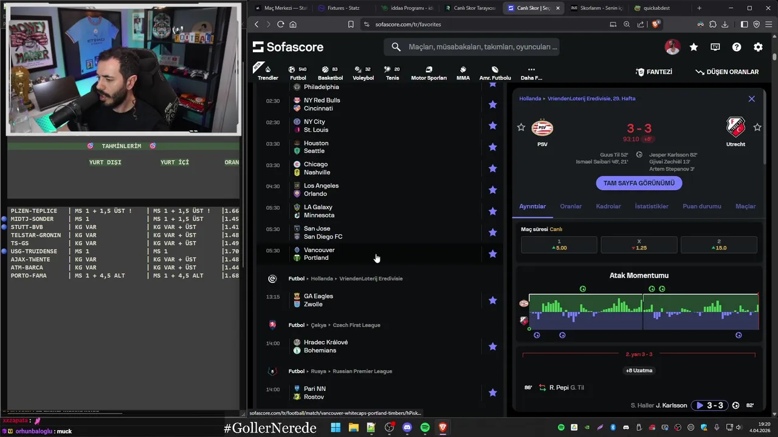Open the Czech First League header
Screen dimensions: 778x437
click(x=334, y=325)
